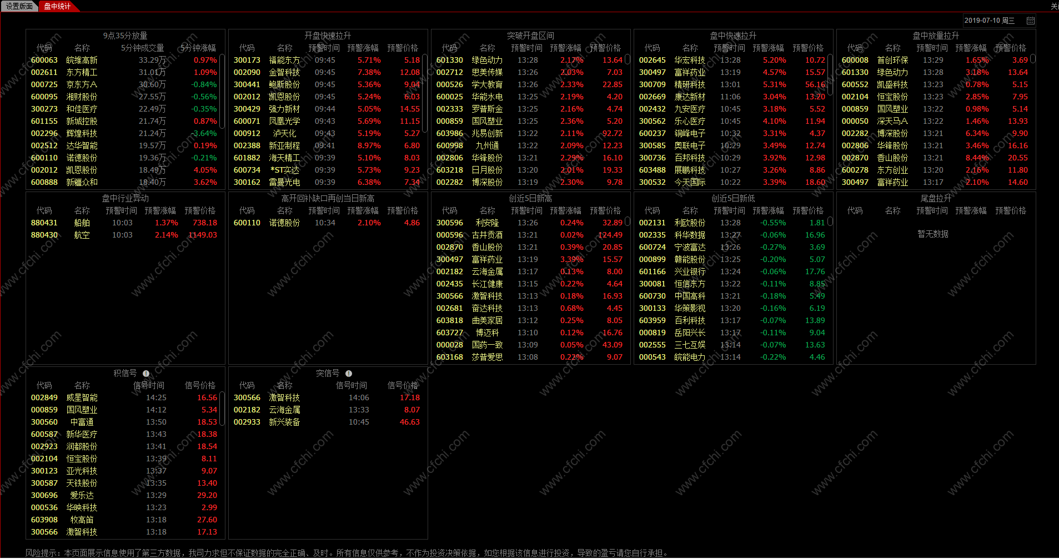Viewport: 1059px width, 559px height.
Task: Click the 尾盘拉升 panel title
Action: click(936, 198)
